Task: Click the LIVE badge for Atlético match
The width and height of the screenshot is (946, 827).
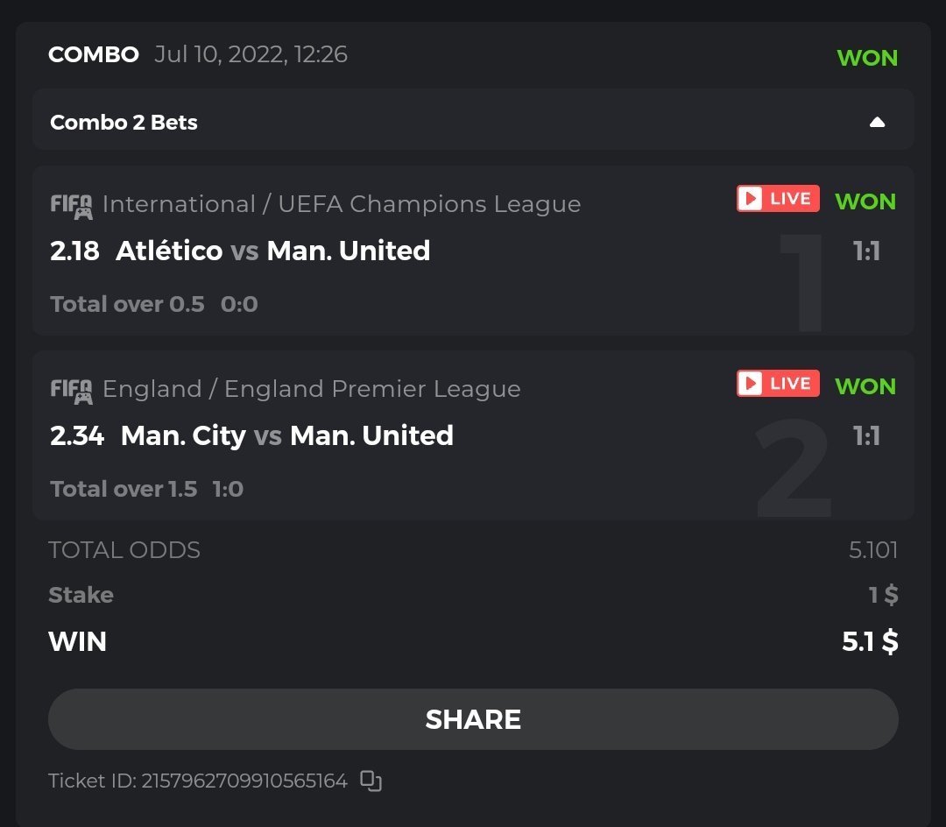Action: tap(778, 199)
